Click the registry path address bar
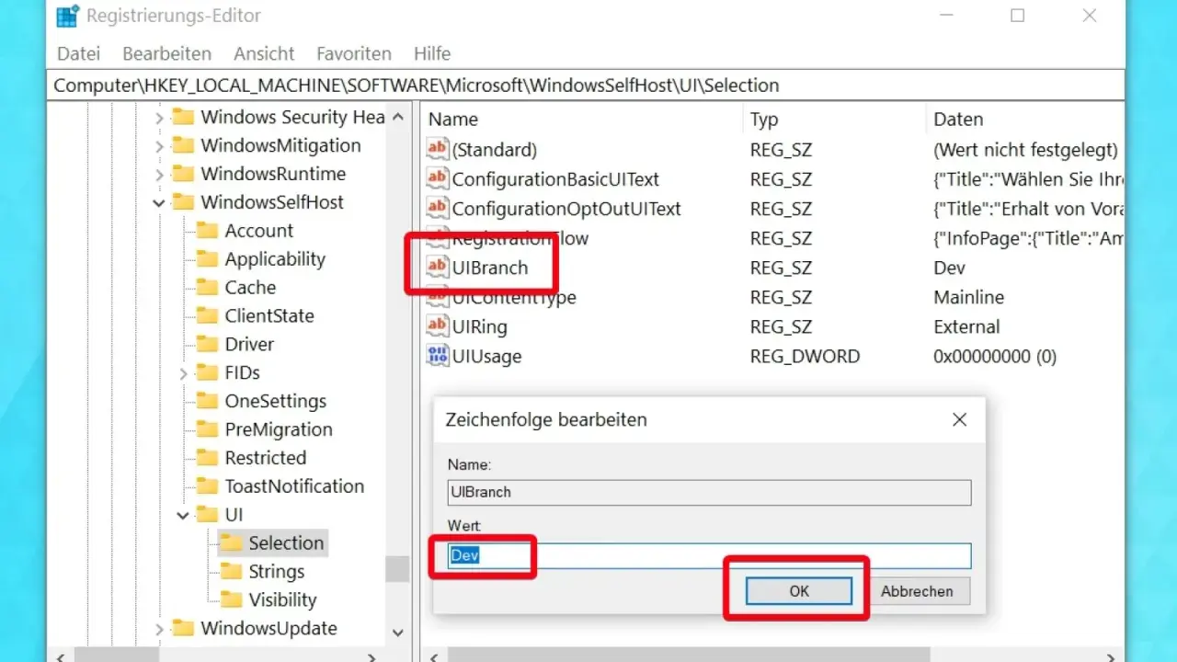This screenshot has height=662, width=1177. click(x=586, y=86)
